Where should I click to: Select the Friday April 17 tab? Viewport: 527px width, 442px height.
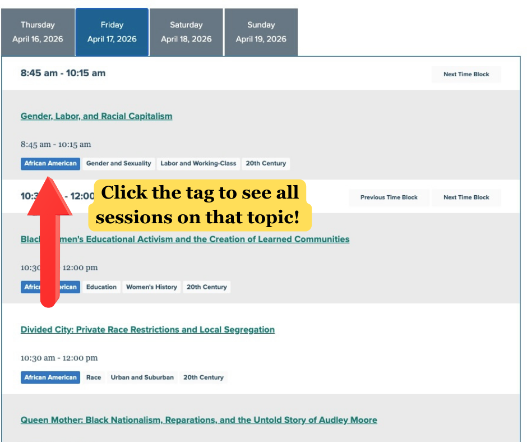pyautogui.click(x=112, y=32)
